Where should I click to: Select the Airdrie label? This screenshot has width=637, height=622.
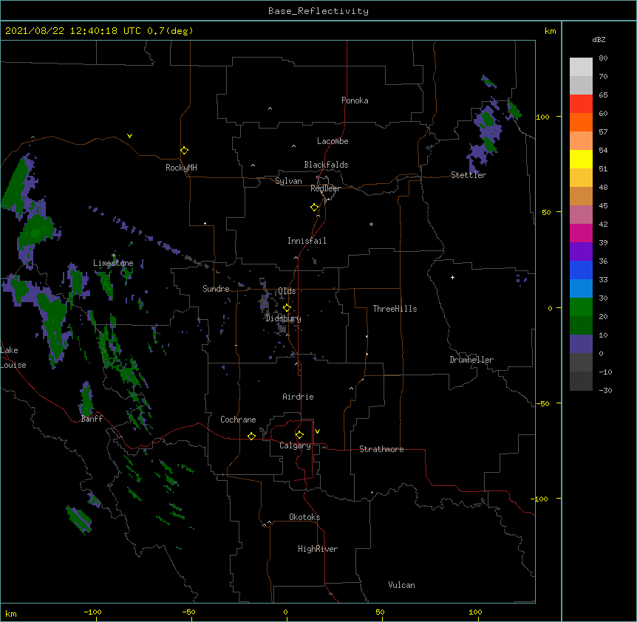298,397
